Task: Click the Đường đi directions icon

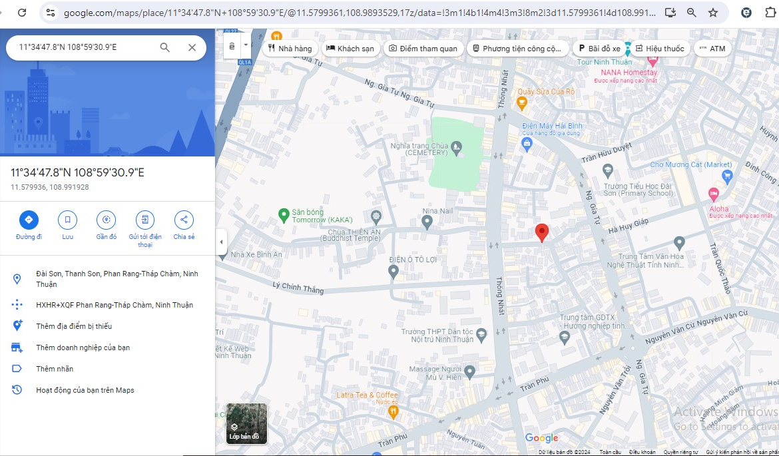Action: click(x=29, y=220)
